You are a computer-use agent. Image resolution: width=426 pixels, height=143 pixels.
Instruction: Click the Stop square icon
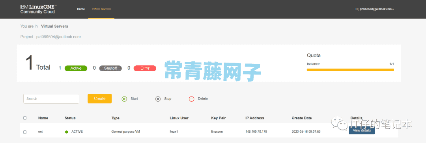[158, 99]
